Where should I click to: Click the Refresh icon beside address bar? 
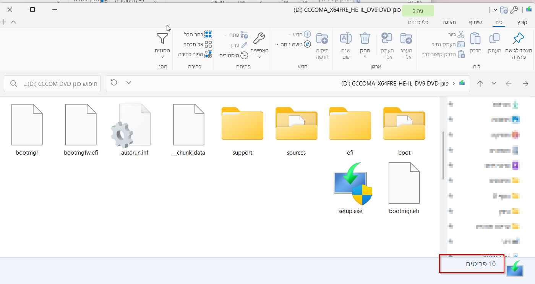114,83
